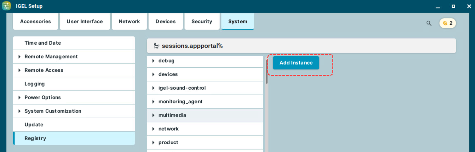Viewport: 475px width, 152px height.
Task: Expand System Customization in sidebar
Action: point(20,111)
